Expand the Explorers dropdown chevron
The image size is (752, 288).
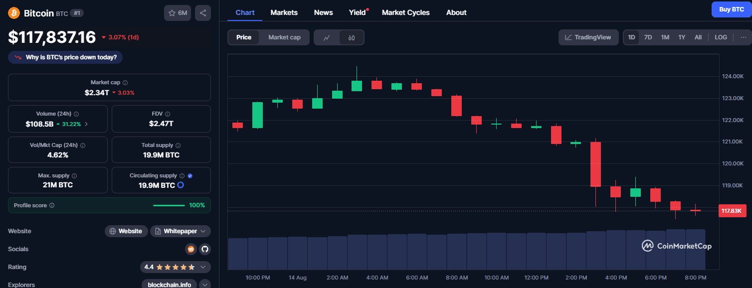tap(205, 285)
